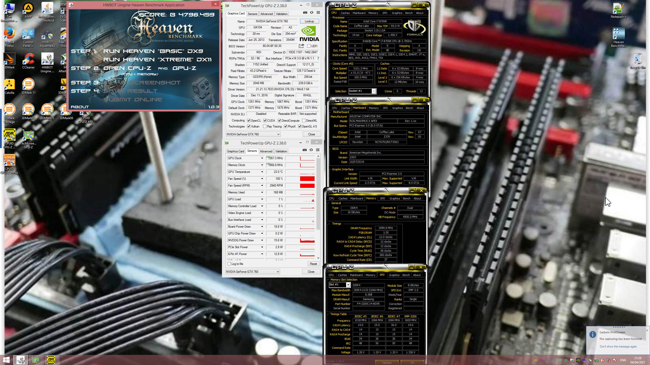
Task: Toggle OpenCL checkbox in GPU-Z
Action: point(249,121)
